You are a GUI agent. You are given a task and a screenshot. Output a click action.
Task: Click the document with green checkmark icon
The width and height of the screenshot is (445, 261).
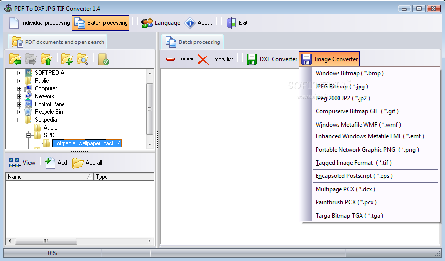pos(104,59)
